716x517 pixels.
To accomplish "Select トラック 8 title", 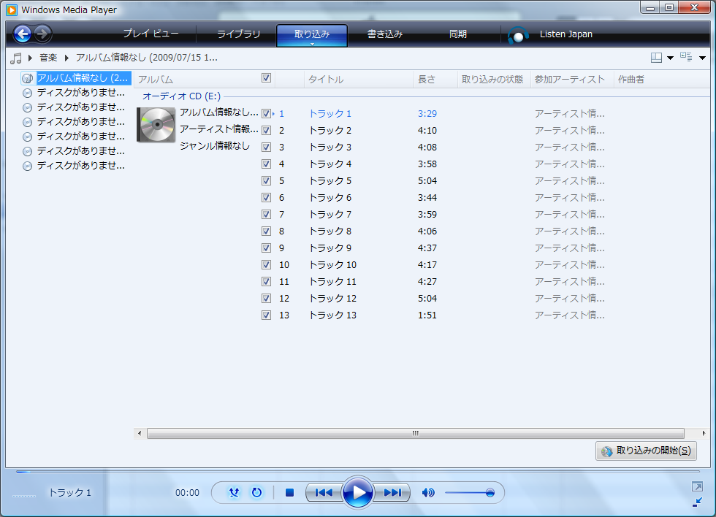I will (330, 231).
